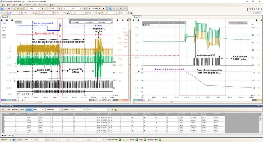Click the Filter button
This screenshot has width=263, height=142.
tap(66, 110)
